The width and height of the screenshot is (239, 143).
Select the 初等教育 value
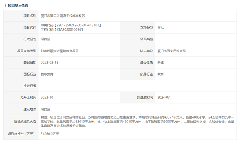[x=47, y=74]
